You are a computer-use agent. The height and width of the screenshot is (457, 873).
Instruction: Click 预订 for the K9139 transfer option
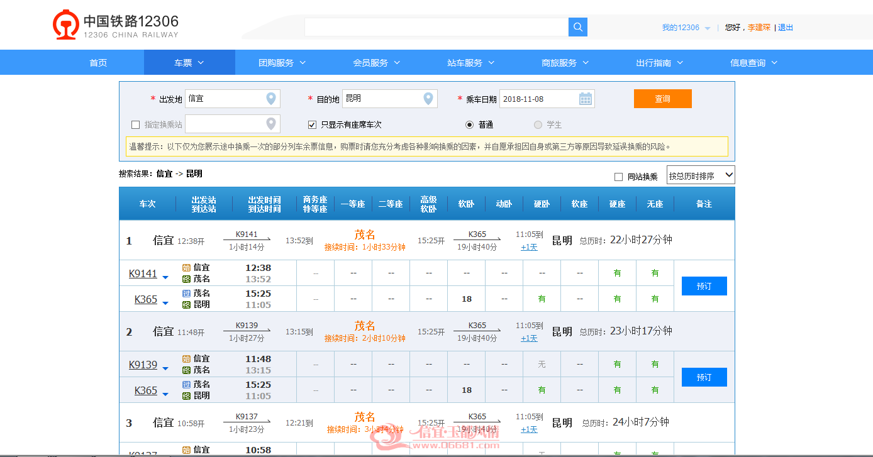(704, 377)
